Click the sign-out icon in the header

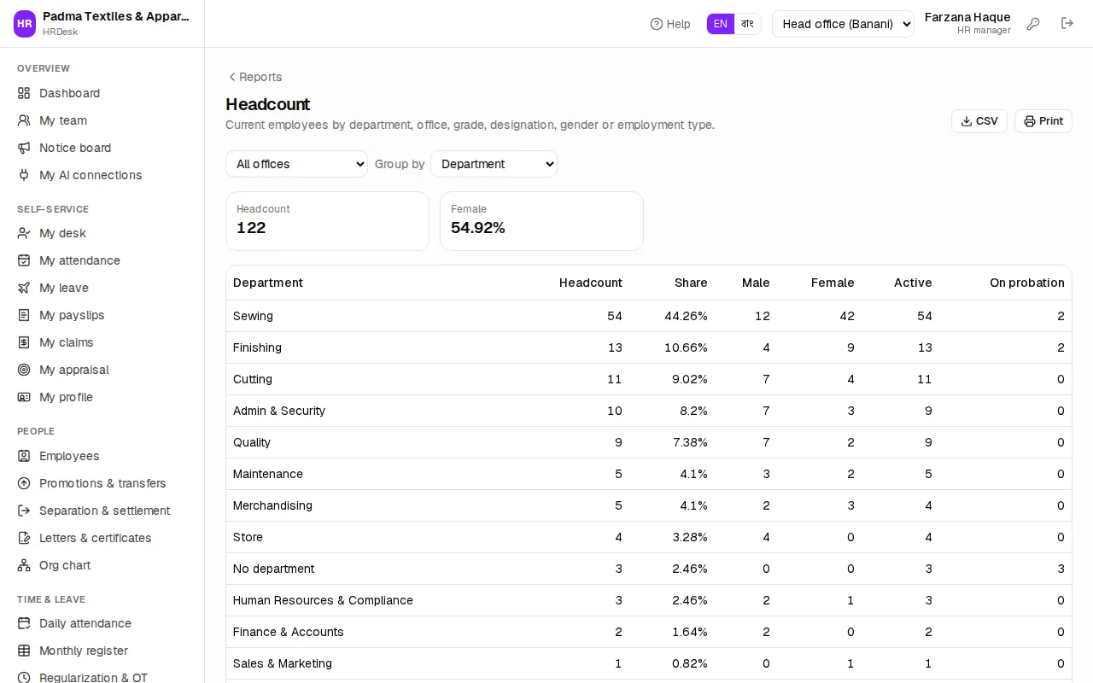click(x=1067, y=24)
